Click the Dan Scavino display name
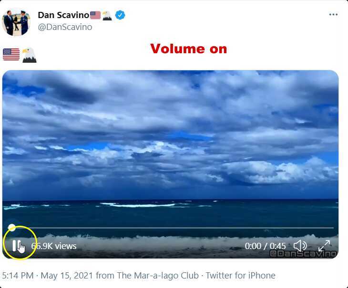The height and width of the screenshot is (288, 348). 63,15
